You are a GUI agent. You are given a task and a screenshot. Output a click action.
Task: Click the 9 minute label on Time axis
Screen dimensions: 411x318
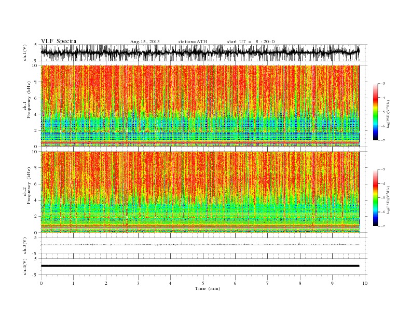click(x=332, y=283)
